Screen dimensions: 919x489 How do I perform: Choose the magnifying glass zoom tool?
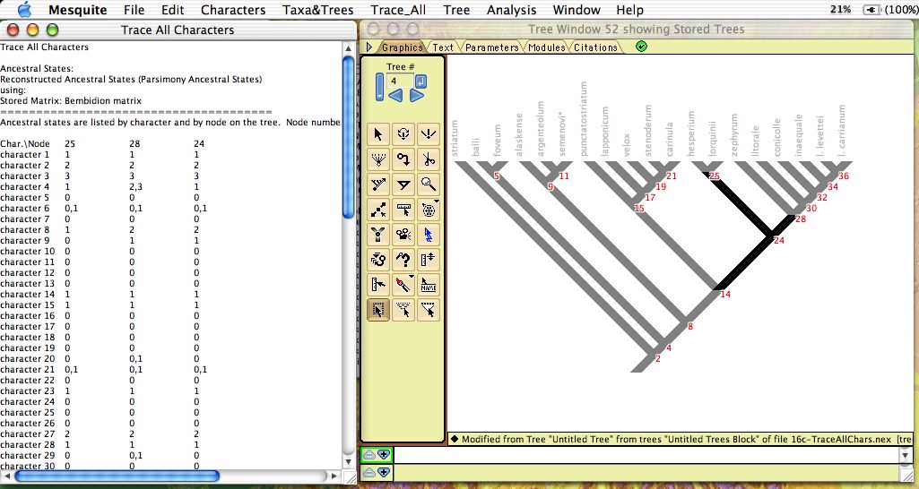[429, 184]
